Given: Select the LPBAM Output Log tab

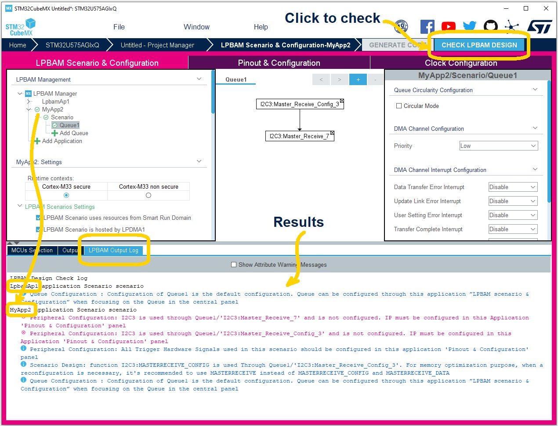Looking at the screenshot, I should (113, 251).
